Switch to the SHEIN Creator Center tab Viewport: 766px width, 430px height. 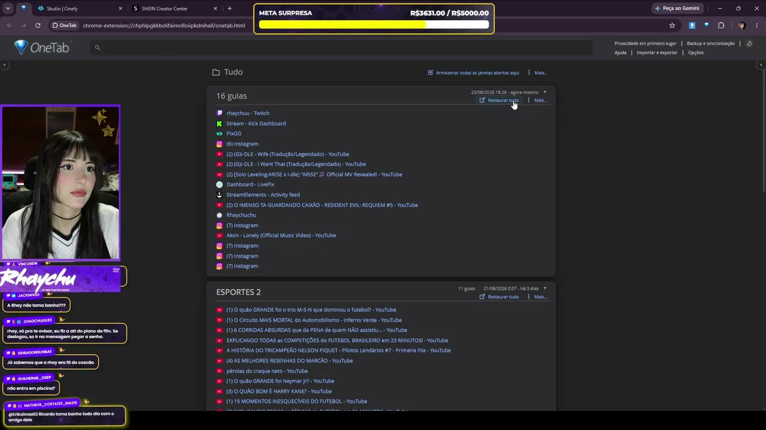[174, 8]
